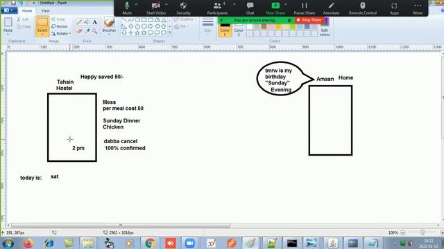Click the "dabba cancel" canvas text

pos(120,141)
